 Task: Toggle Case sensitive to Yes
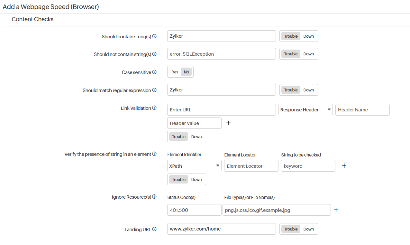(175, 72)
